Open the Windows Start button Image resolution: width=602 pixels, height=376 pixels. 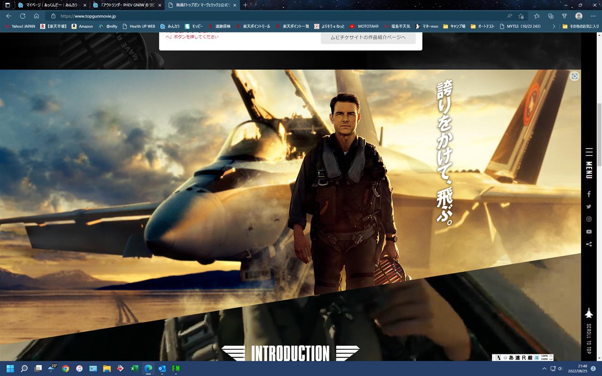click(x=10, y=368)
